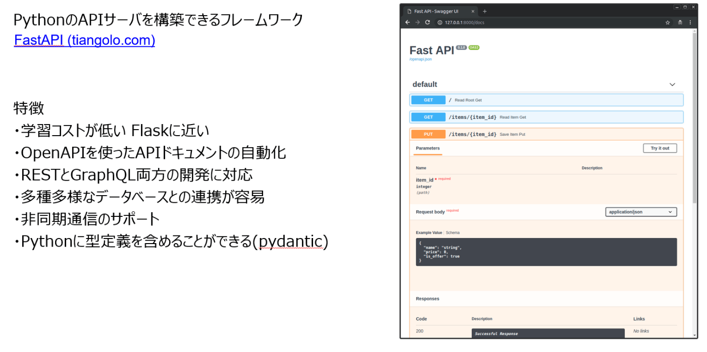The image size is (707, 352).
Task: Click the Try it out button
Action: 660,148
